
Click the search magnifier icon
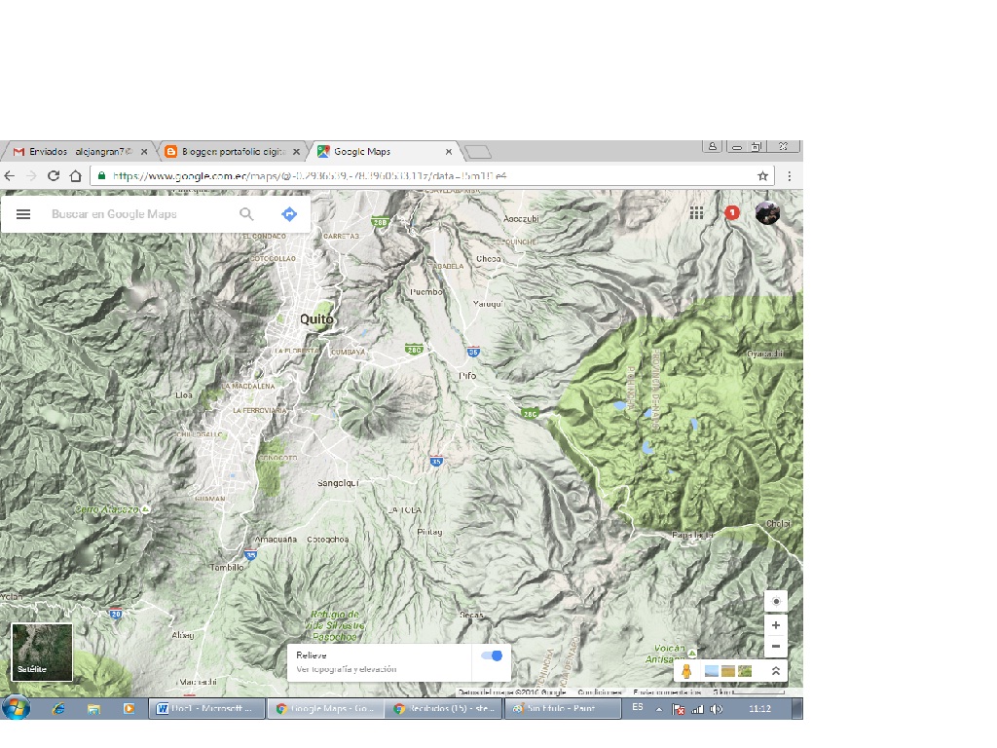pyautogui.click(x=246, y=213)
